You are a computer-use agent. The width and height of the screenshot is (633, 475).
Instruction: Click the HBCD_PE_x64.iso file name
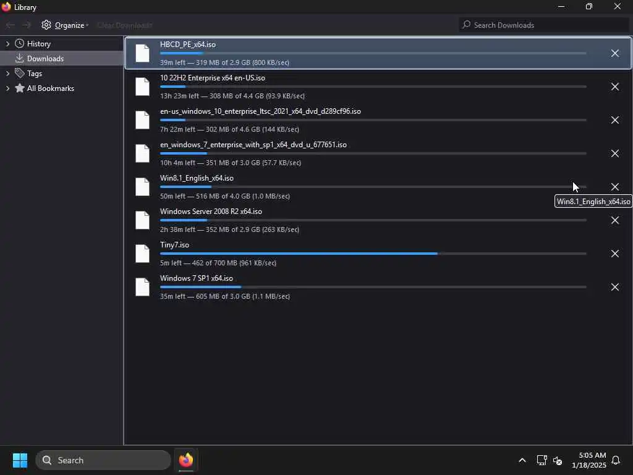point(188,45)
